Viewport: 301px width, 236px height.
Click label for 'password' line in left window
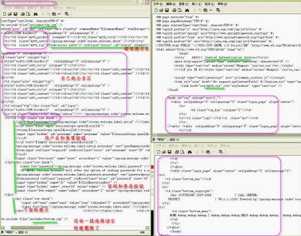point(84,166)
